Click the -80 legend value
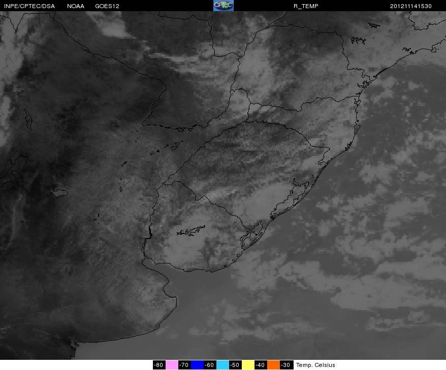 (x=159, y=365)
